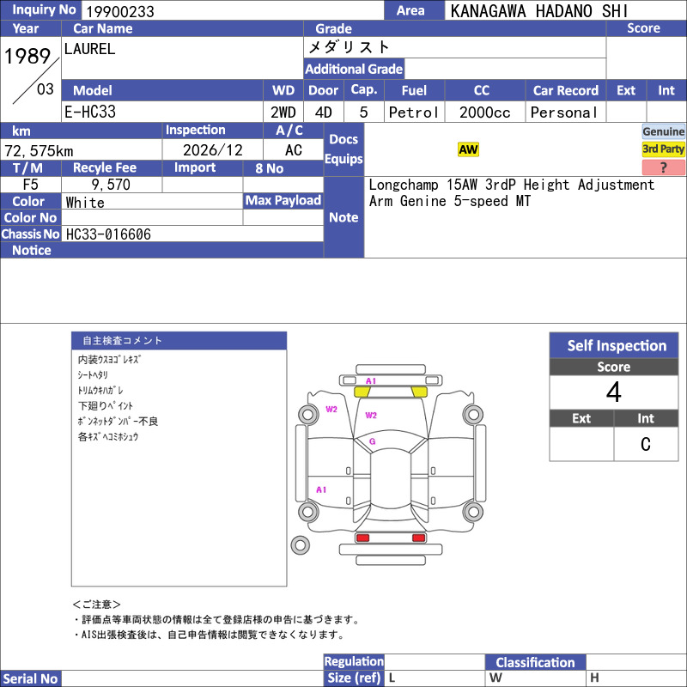Click the Note text about Longchamp wheels
The width and height of the screenshot is (687, 687).
click(511, 192)
